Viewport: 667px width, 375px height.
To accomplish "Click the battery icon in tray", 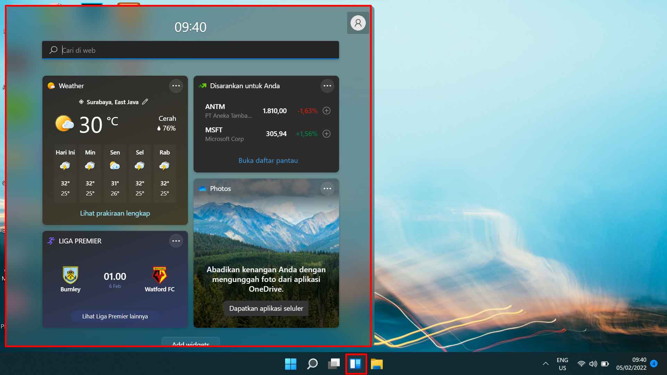I will coord(605,364).
